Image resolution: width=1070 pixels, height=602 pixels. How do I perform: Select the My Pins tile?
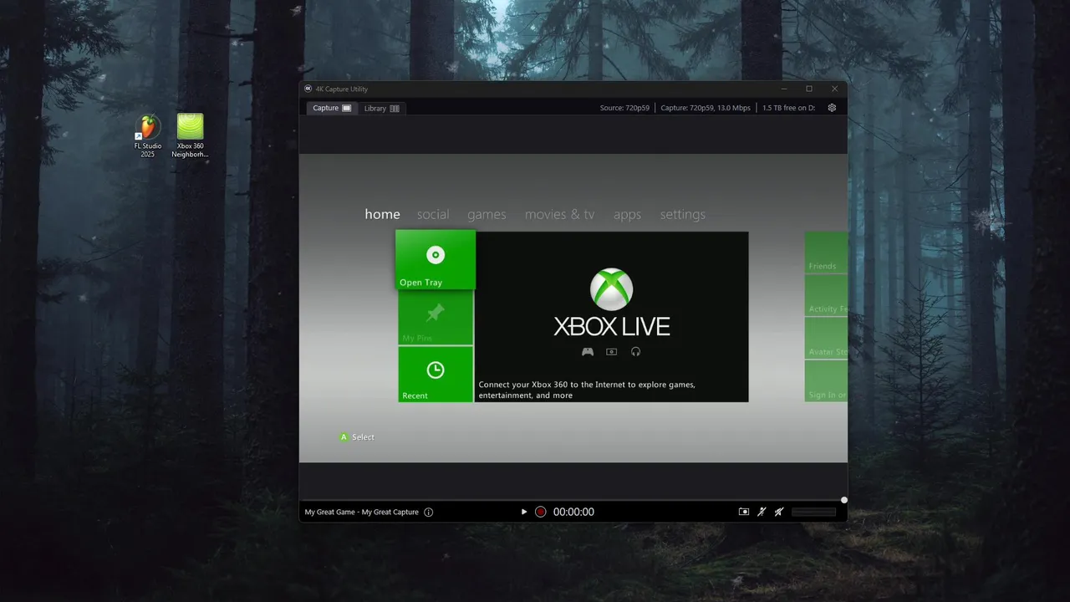coord(436,318)
